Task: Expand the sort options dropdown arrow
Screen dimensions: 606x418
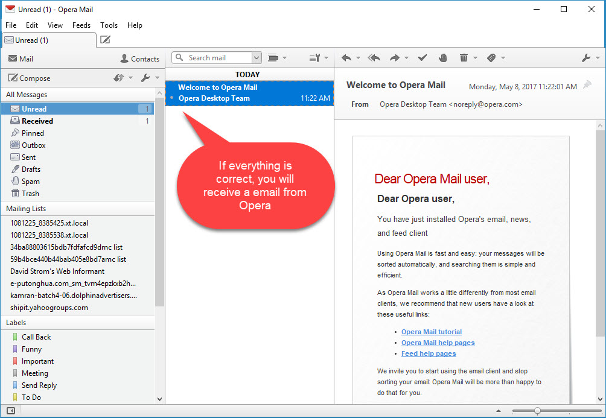Action: [327, 58]
